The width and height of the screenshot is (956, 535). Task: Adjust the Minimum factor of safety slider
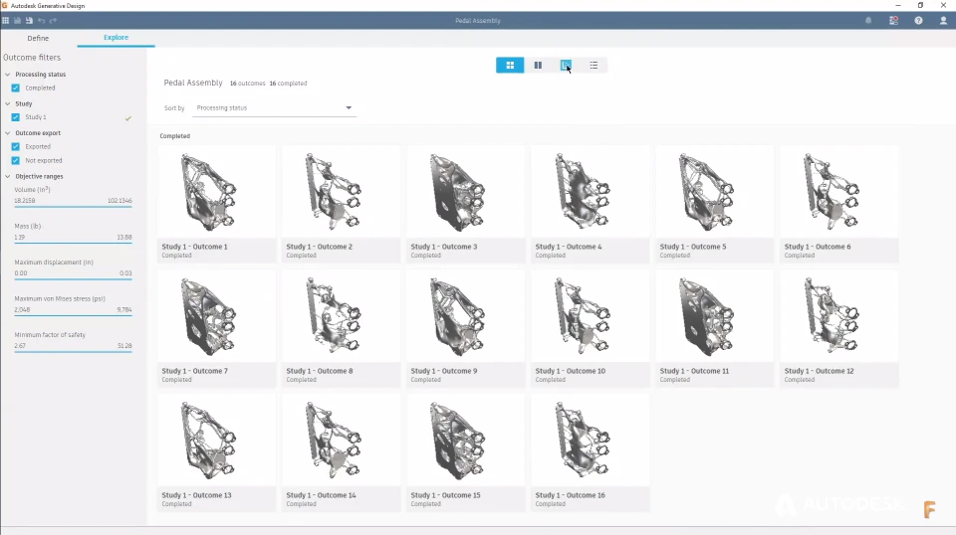tap(73, 351)
